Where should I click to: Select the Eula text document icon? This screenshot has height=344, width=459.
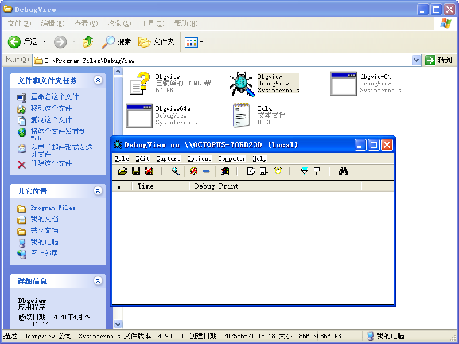click(242, 116)
